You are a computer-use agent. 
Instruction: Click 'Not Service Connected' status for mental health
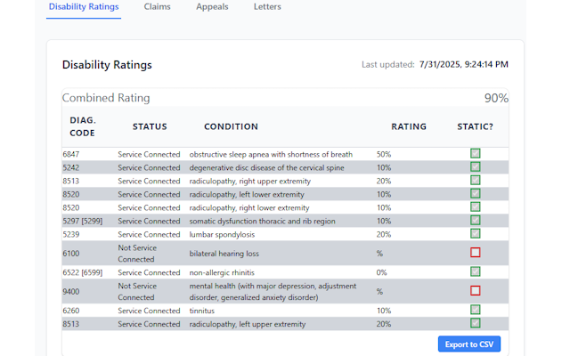tap(137, 292)
